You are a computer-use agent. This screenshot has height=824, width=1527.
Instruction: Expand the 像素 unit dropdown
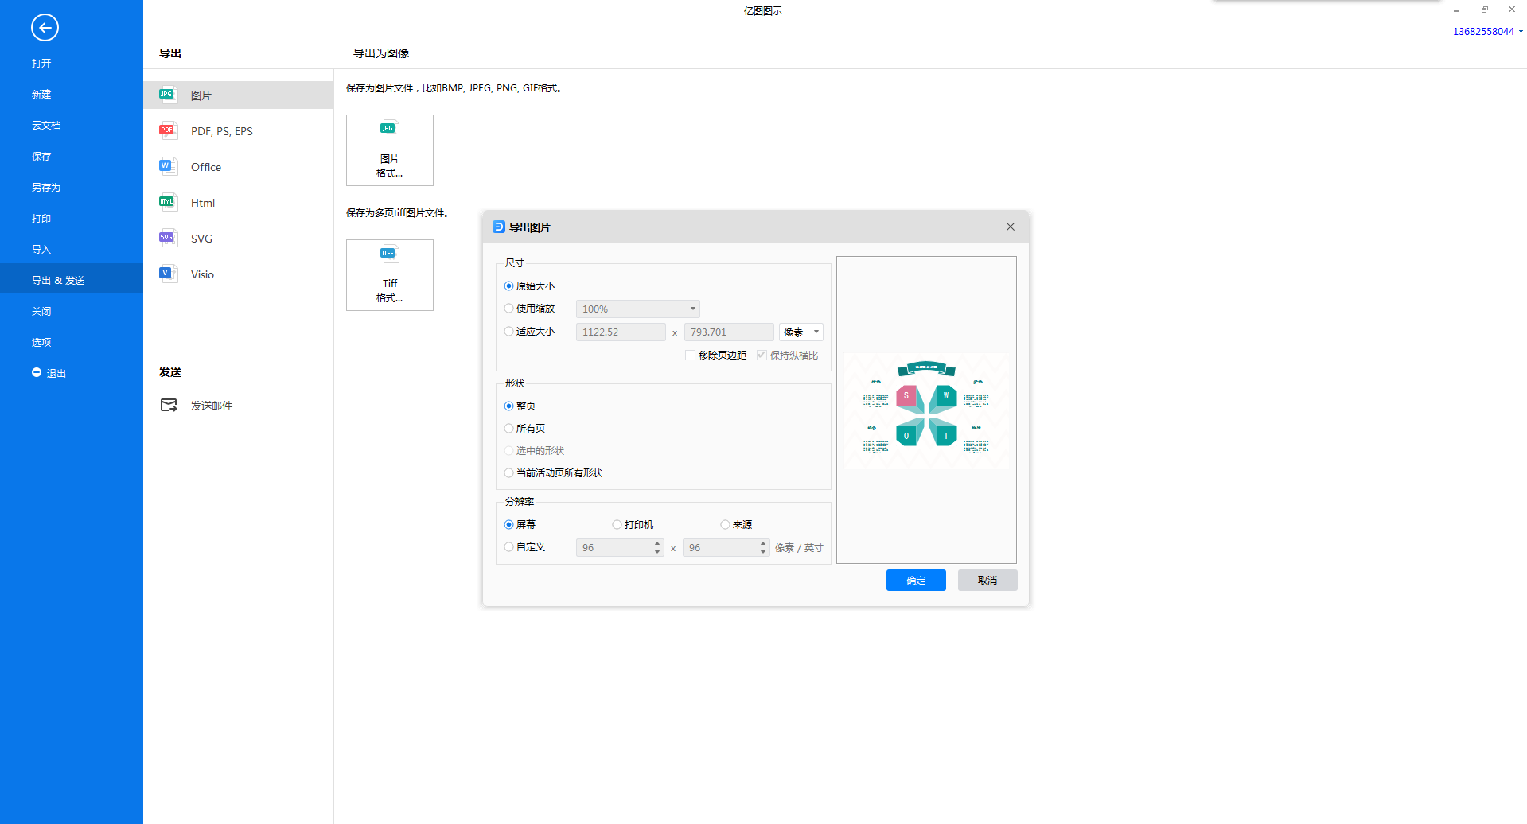pos(801,332)
